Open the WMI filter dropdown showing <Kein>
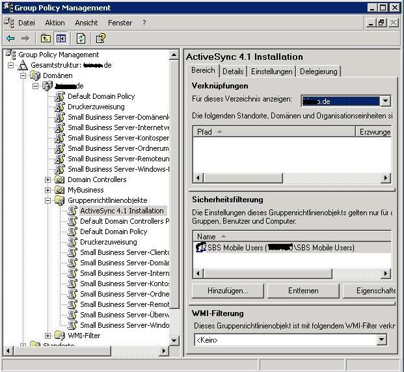404x372 pixels. [x=382, y=340]
